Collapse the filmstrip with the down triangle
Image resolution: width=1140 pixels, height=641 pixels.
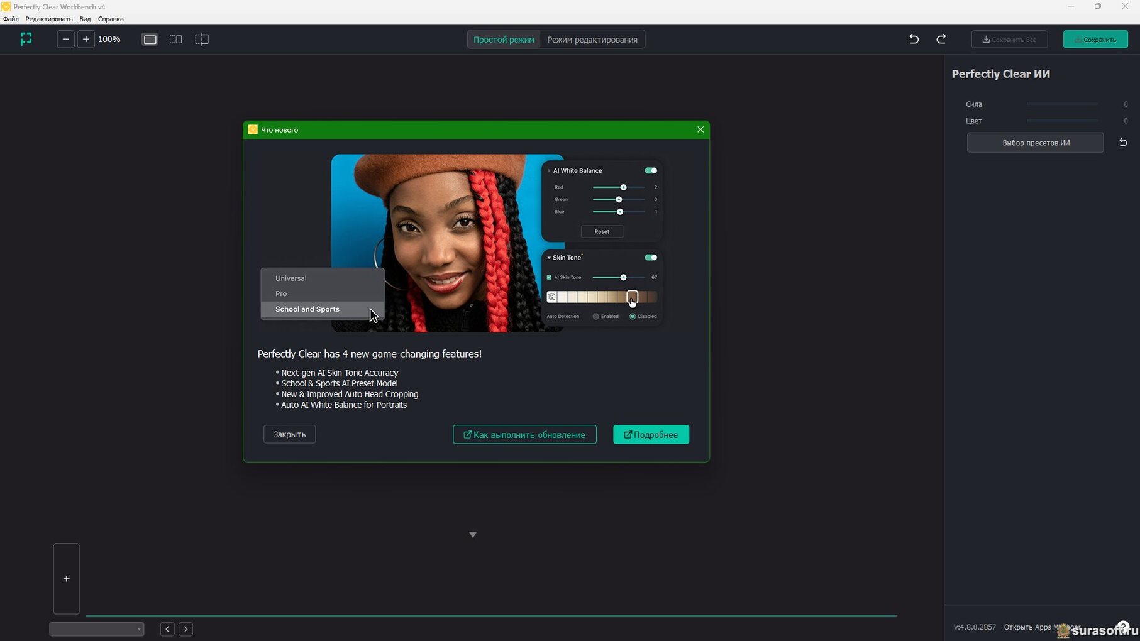coord(473,535)
